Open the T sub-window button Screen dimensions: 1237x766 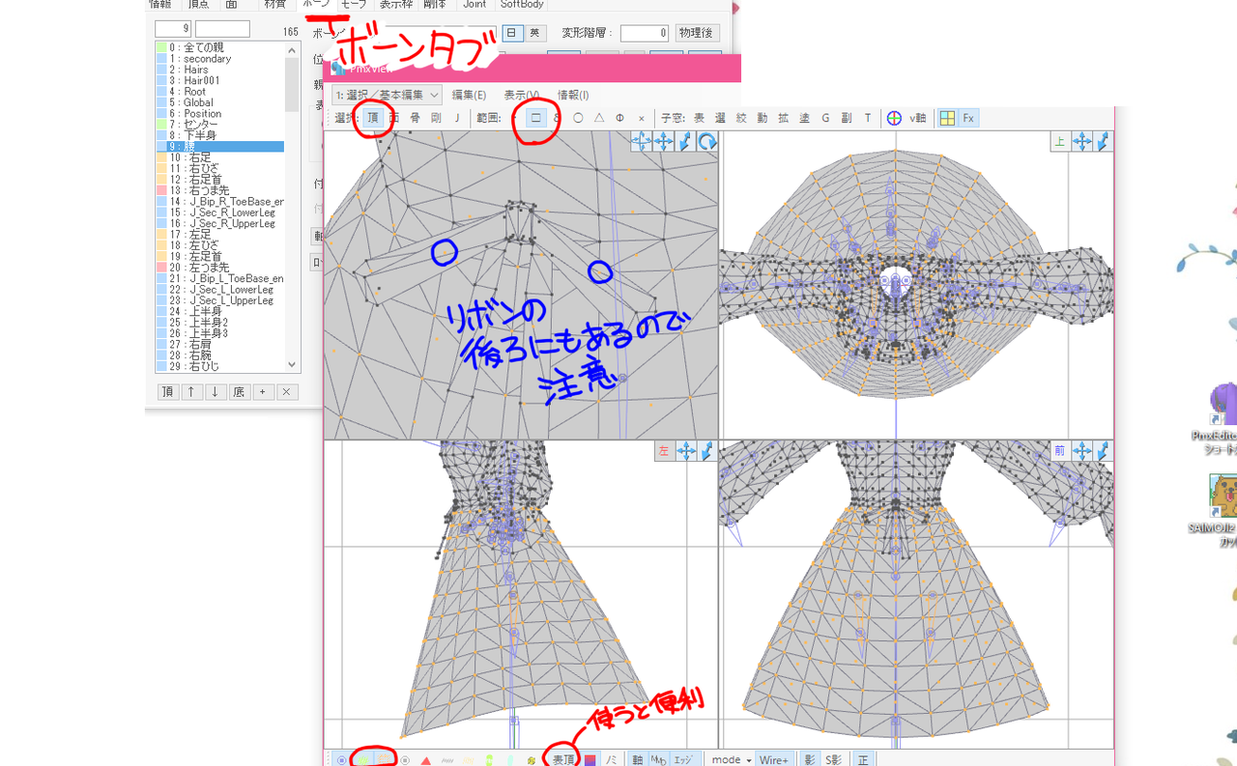coord(868,118)
